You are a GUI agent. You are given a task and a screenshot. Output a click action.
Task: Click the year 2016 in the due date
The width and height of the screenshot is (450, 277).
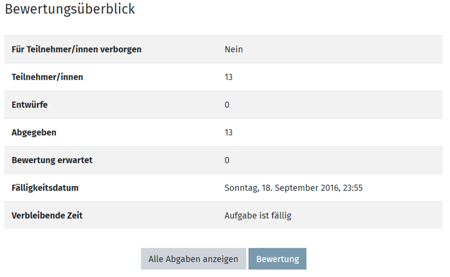point(330,188)
